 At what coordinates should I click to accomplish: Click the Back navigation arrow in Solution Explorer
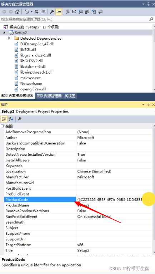4,12
